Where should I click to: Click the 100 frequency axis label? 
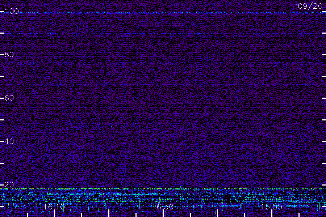pos(12,11)
